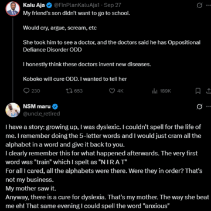Viewport: 211px width, 211px height.
Task: Click NSM maru's blue verified badge
Action: [x=55, y=107]
